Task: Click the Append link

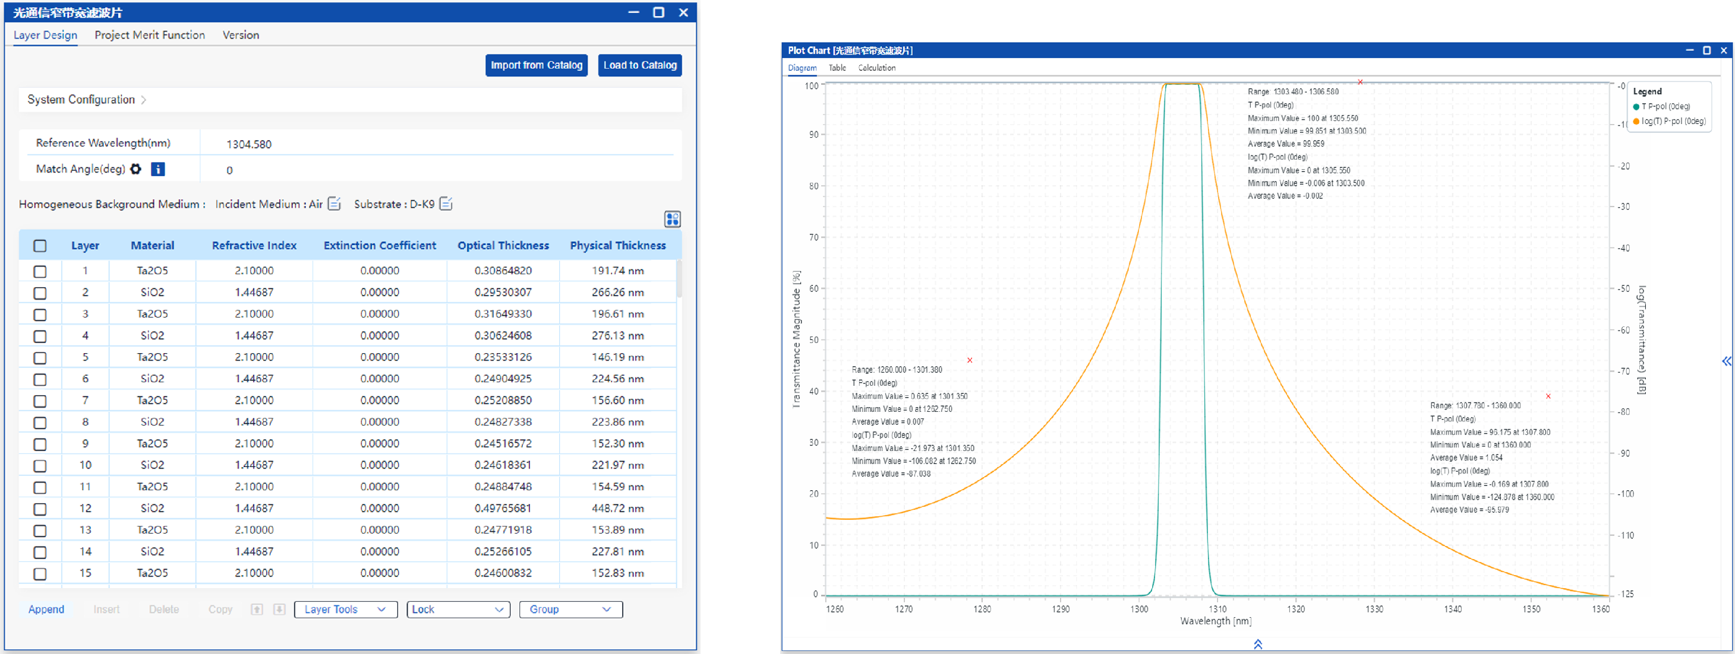Action: point(46,609)
